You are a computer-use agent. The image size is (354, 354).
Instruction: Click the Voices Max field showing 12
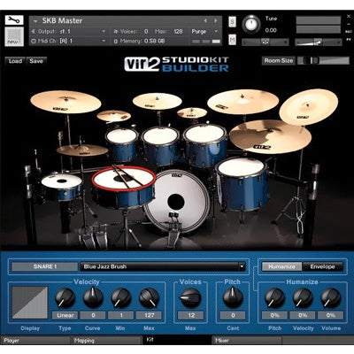(x=190, y=315)
